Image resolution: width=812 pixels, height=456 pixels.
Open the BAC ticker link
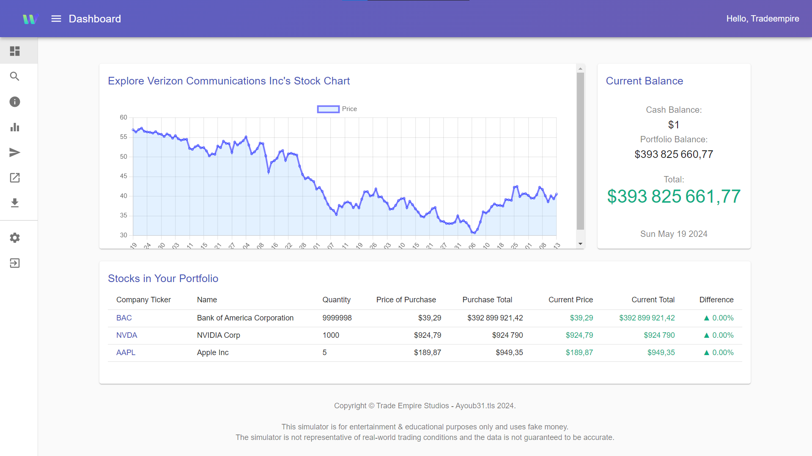pos(124,318)
